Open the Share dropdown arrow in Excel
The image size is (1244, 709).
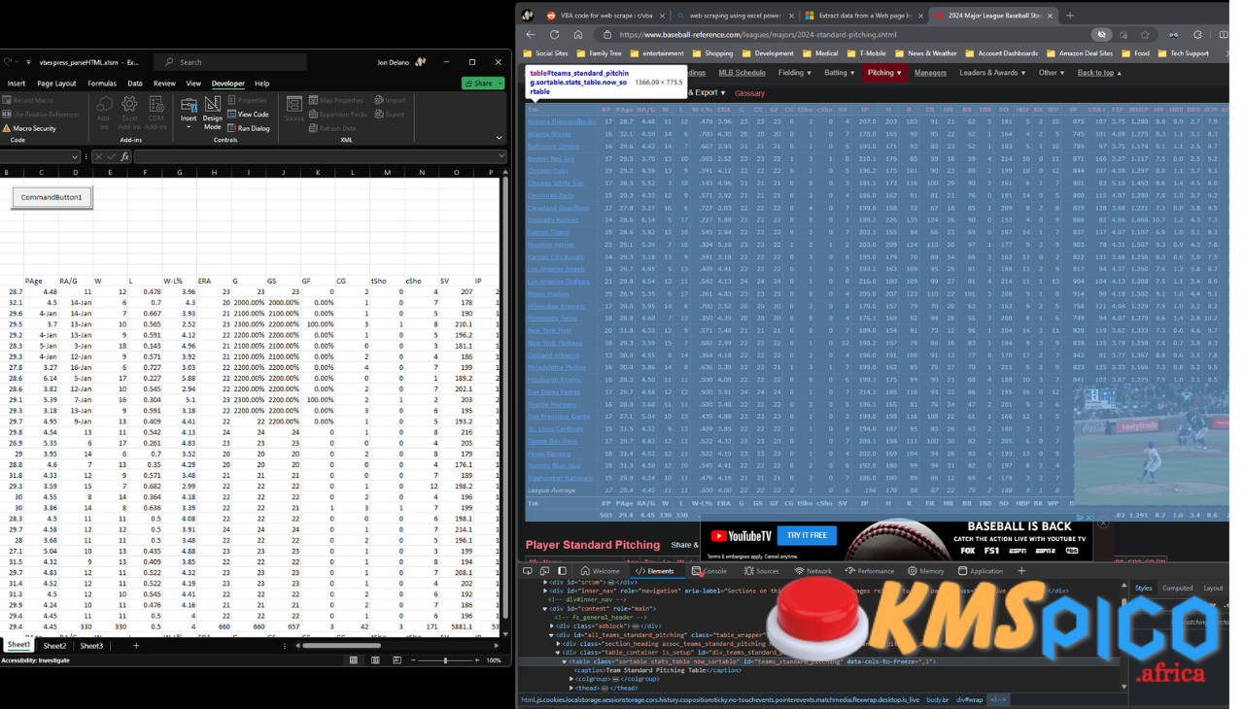498,84
